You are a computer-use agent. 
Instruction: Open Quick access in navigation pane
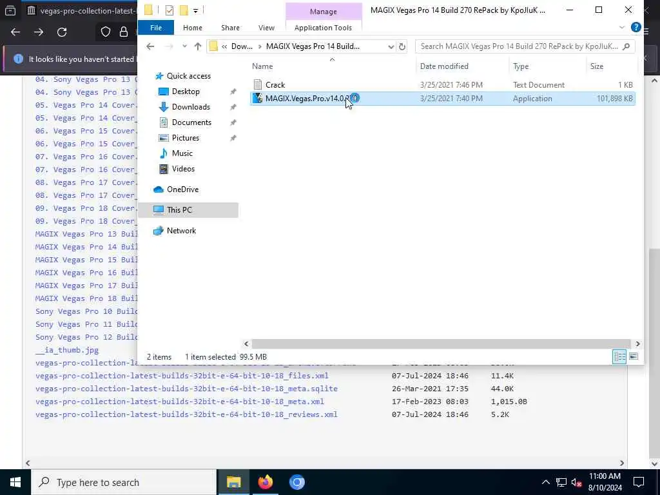pyautogui.click(x=188, y=76)
